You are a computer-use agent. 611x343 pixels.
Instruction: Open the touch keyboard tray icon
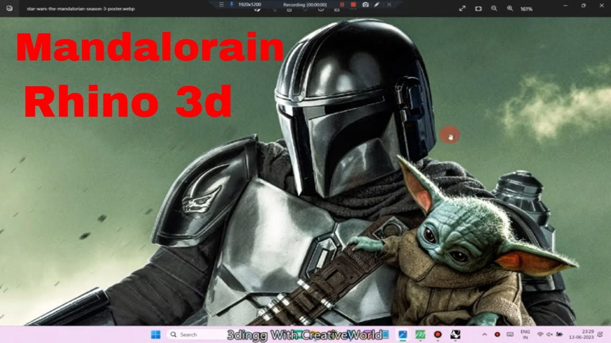click(510, 334)
